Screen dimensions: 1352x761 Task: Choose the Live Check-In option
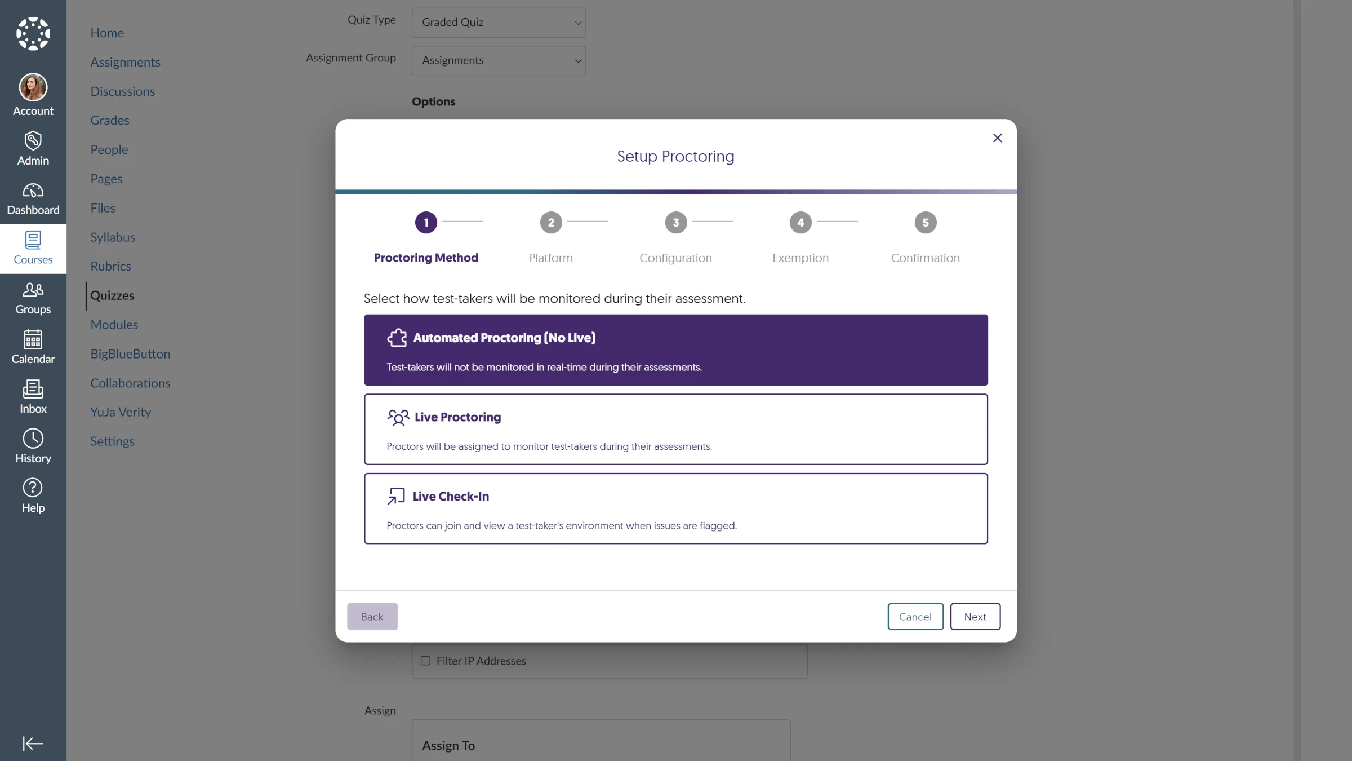tap(675, 508)
